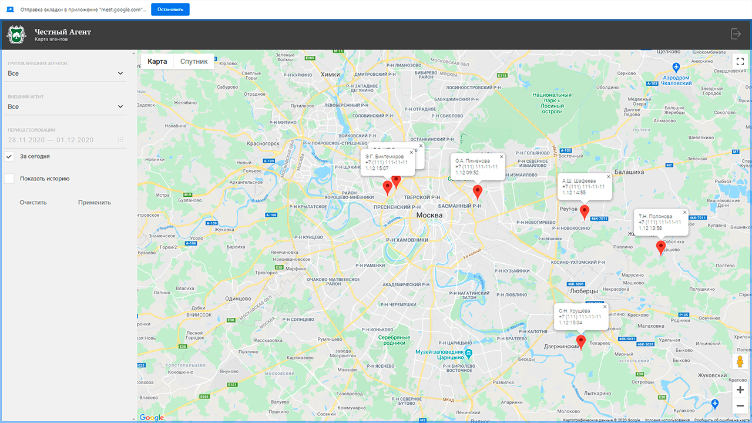Close the А.Ш. Шафеева info popup

point(609,176)
